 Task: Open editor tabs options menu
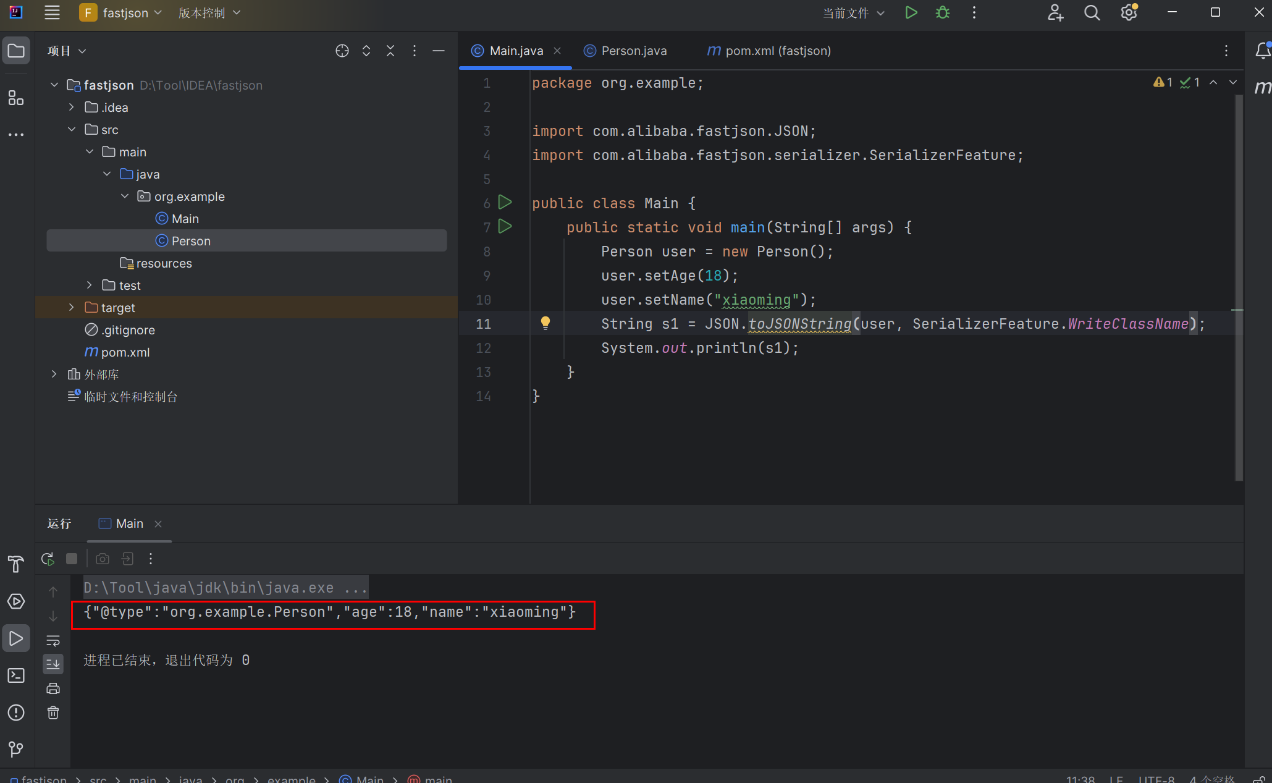(x=1226, y=51)
